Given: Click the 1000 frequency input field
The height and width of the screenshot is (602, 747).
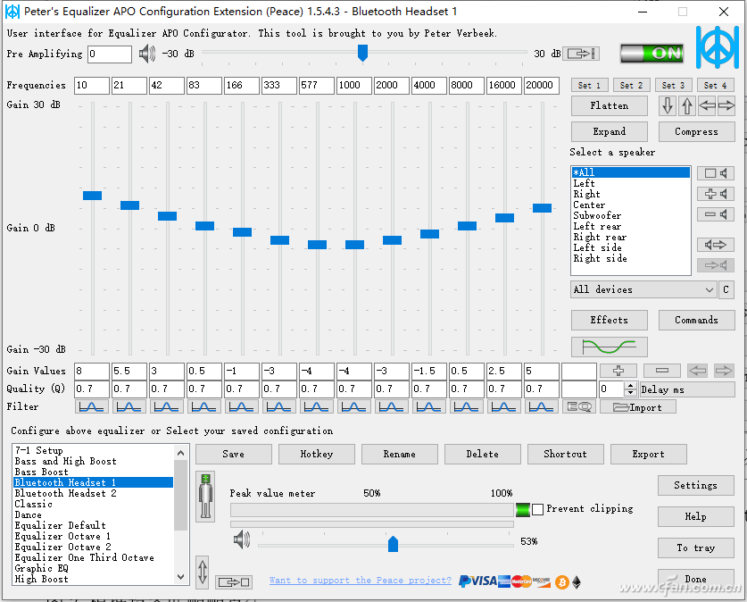Looking at the screenshot, I should (354, 86).
